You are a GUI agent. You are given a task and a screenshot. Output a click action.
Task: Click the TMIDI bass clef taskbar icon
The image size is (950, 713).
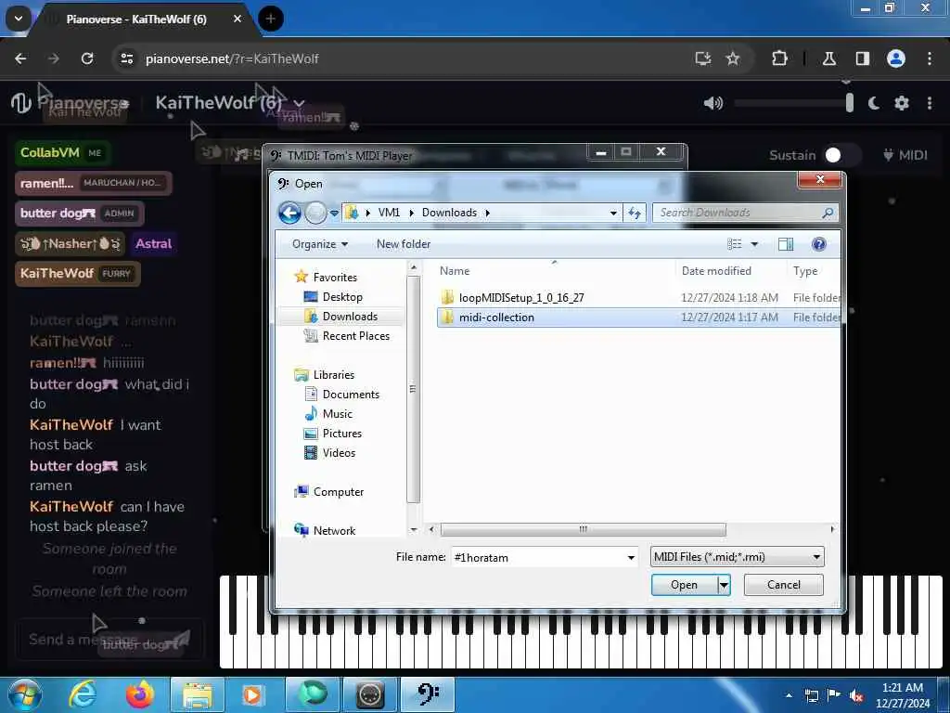pyautogui.click(x=429, y=694)
